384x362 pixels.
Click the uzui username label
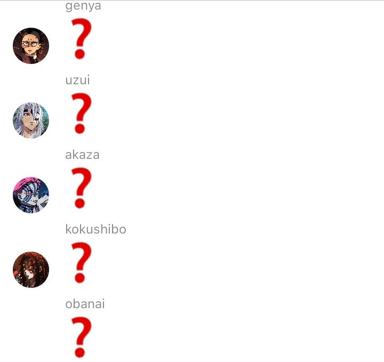[77, 80]
